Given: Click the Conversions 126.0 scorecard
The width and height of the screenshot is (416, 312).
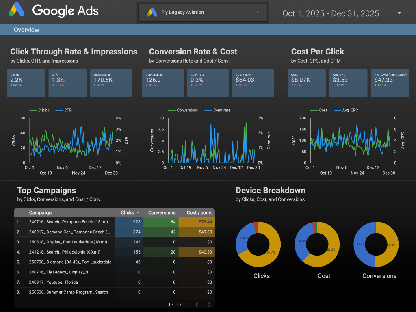Looking at the screenshot, I should tap(162, 83).
